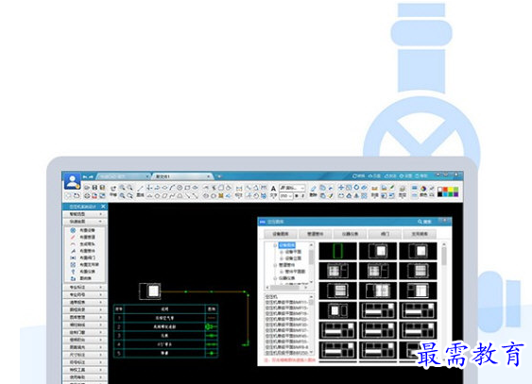Click the equipment symbol in the drawing canvas

pos(149,291)
